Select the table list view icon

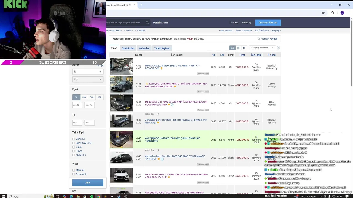(232, 48)
